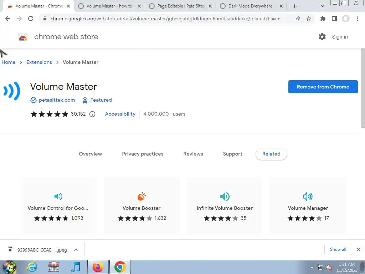Open petasittek.com publisher link
365x274 pixels.
point(57,100)
